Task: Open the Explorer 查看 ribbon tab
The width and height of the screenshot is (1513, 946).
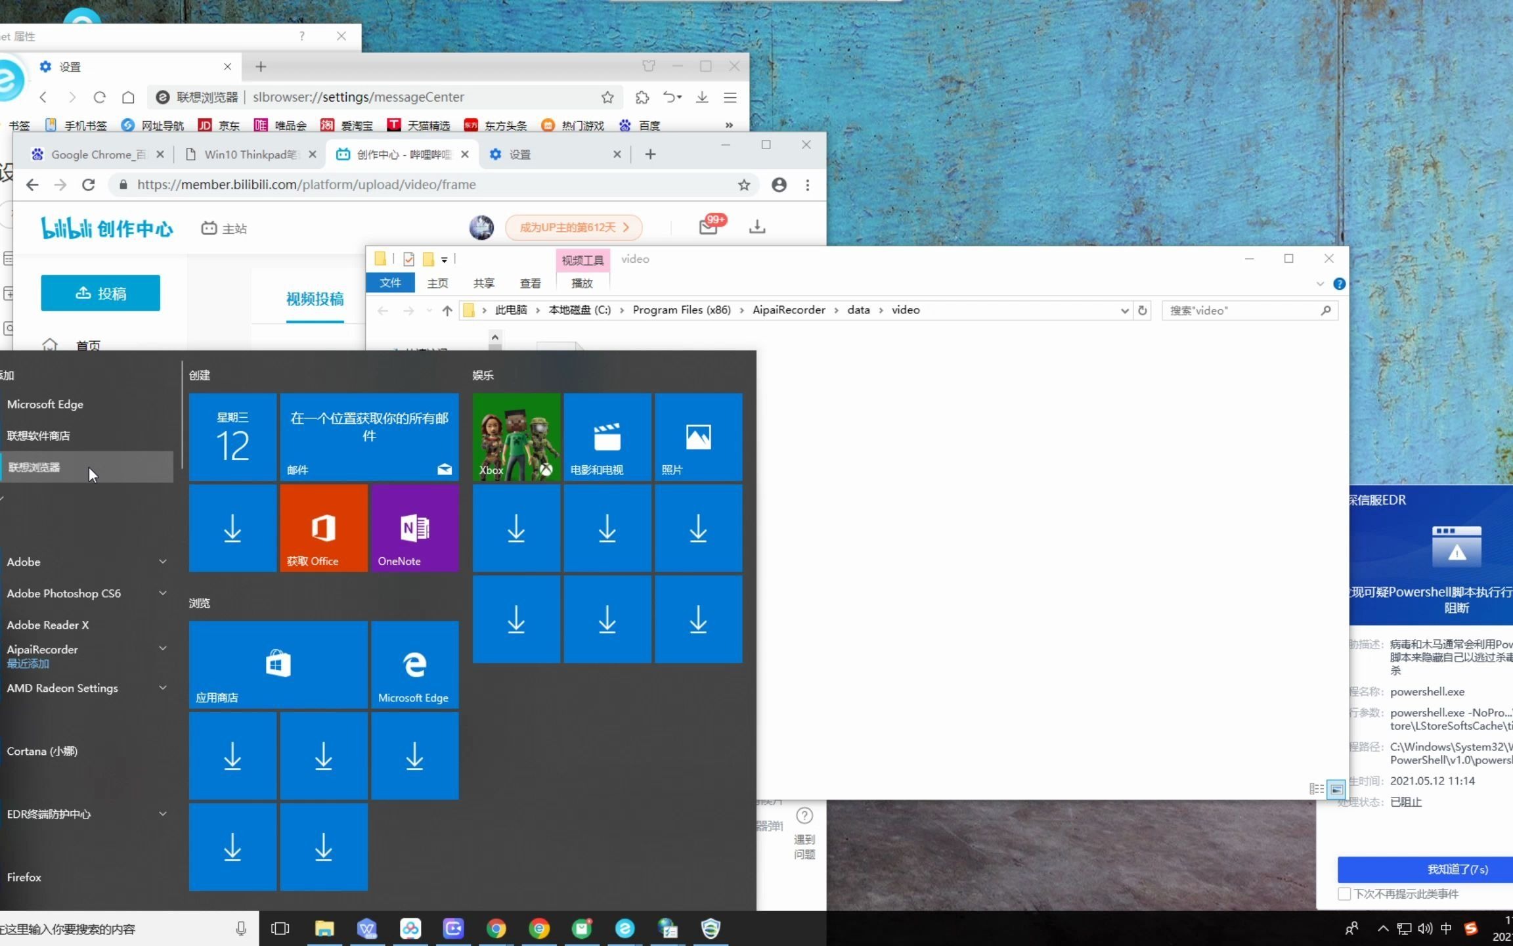Action: 531,283
